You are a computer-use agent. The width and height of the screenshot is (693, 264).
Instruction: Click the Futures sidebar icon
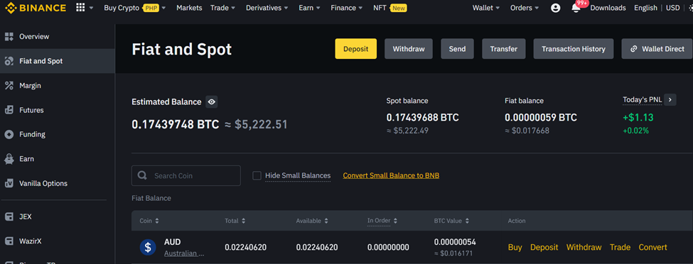(x=9, y=110)
